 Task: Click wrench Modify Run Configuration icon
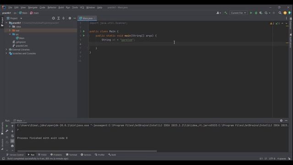click(x=7, y=131)
